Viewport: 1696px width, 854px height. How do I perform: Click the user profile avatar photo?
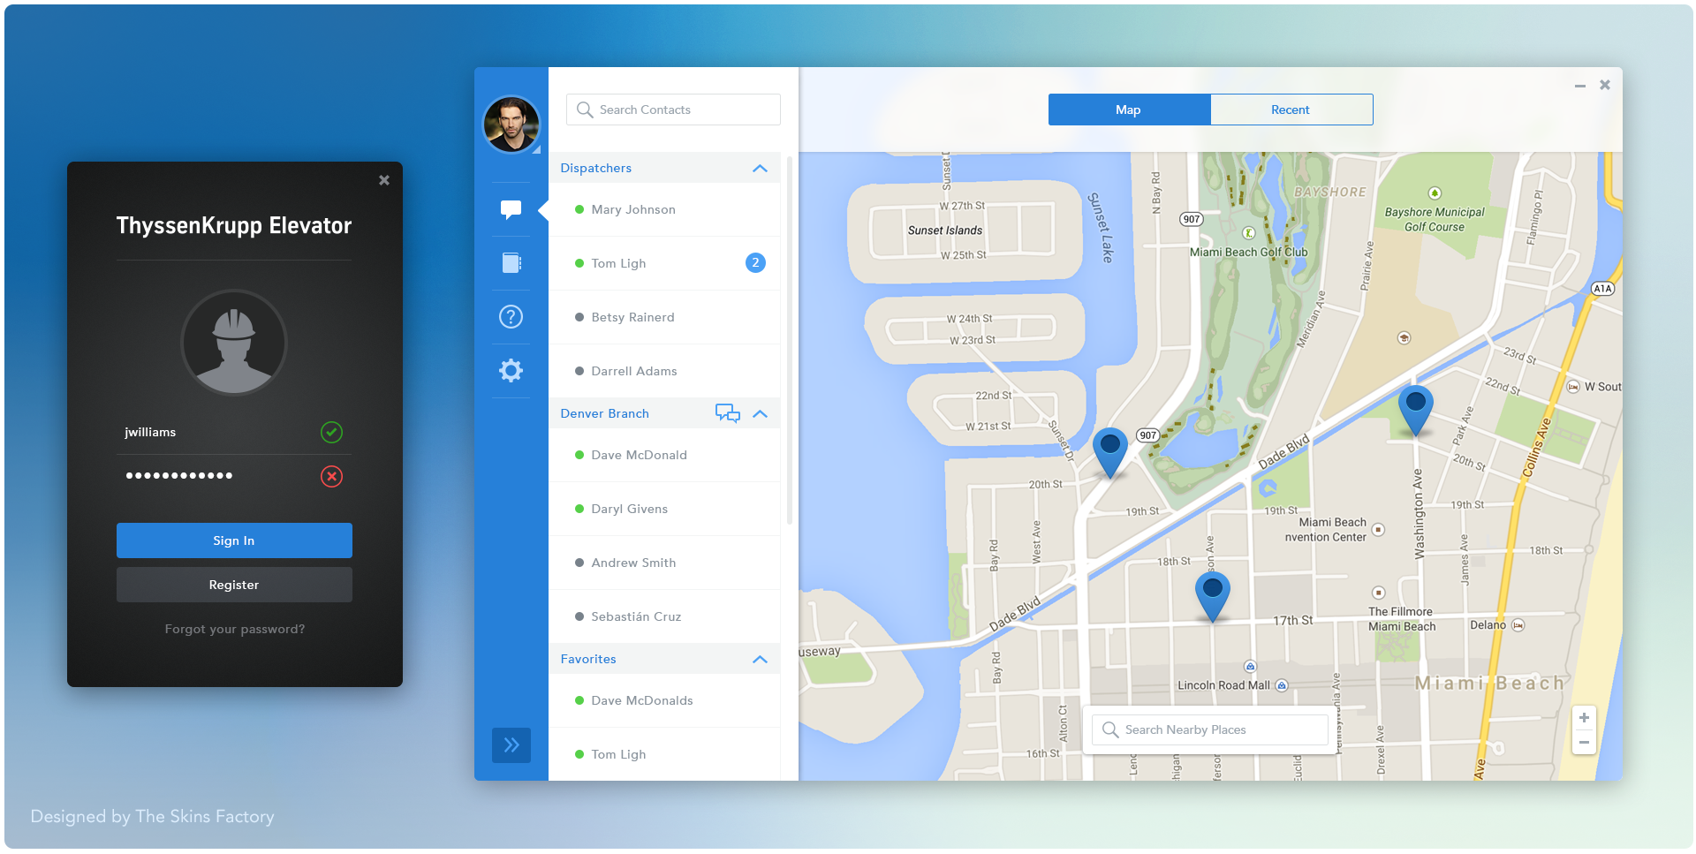[511, 125]
